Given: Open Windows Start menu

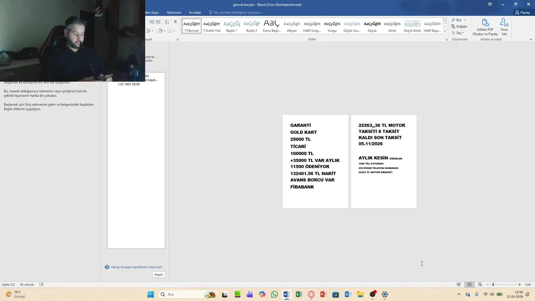Looking at the screenshot, I should (150, 294).
